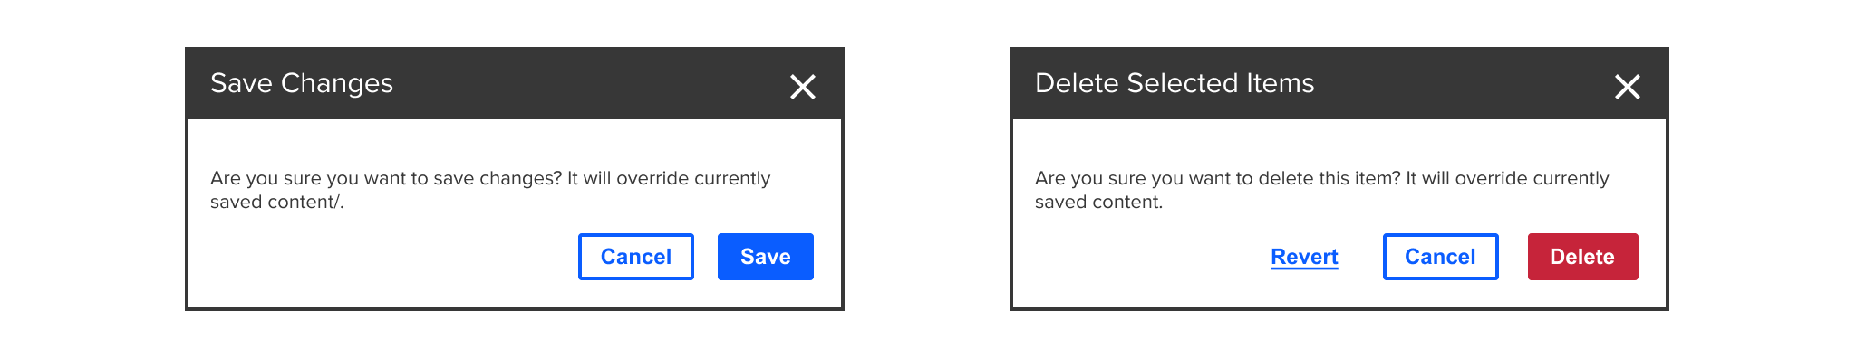This screenshot has height=358, width=1856.
Task: Select the dark header bar of Delete dialog
Action: (x=1339, y=83)
